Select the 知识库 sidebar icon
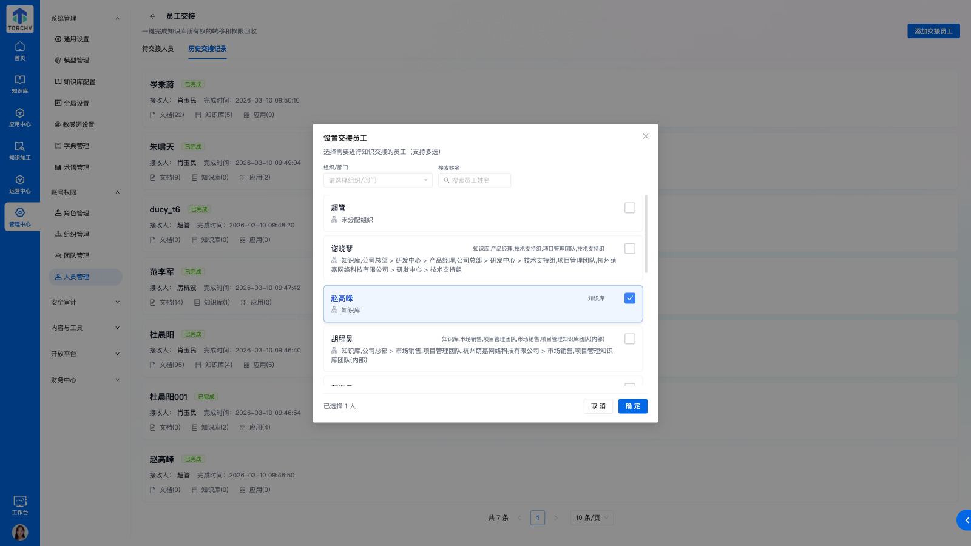Screen dimensions: 971x546 tap(20, 84)
